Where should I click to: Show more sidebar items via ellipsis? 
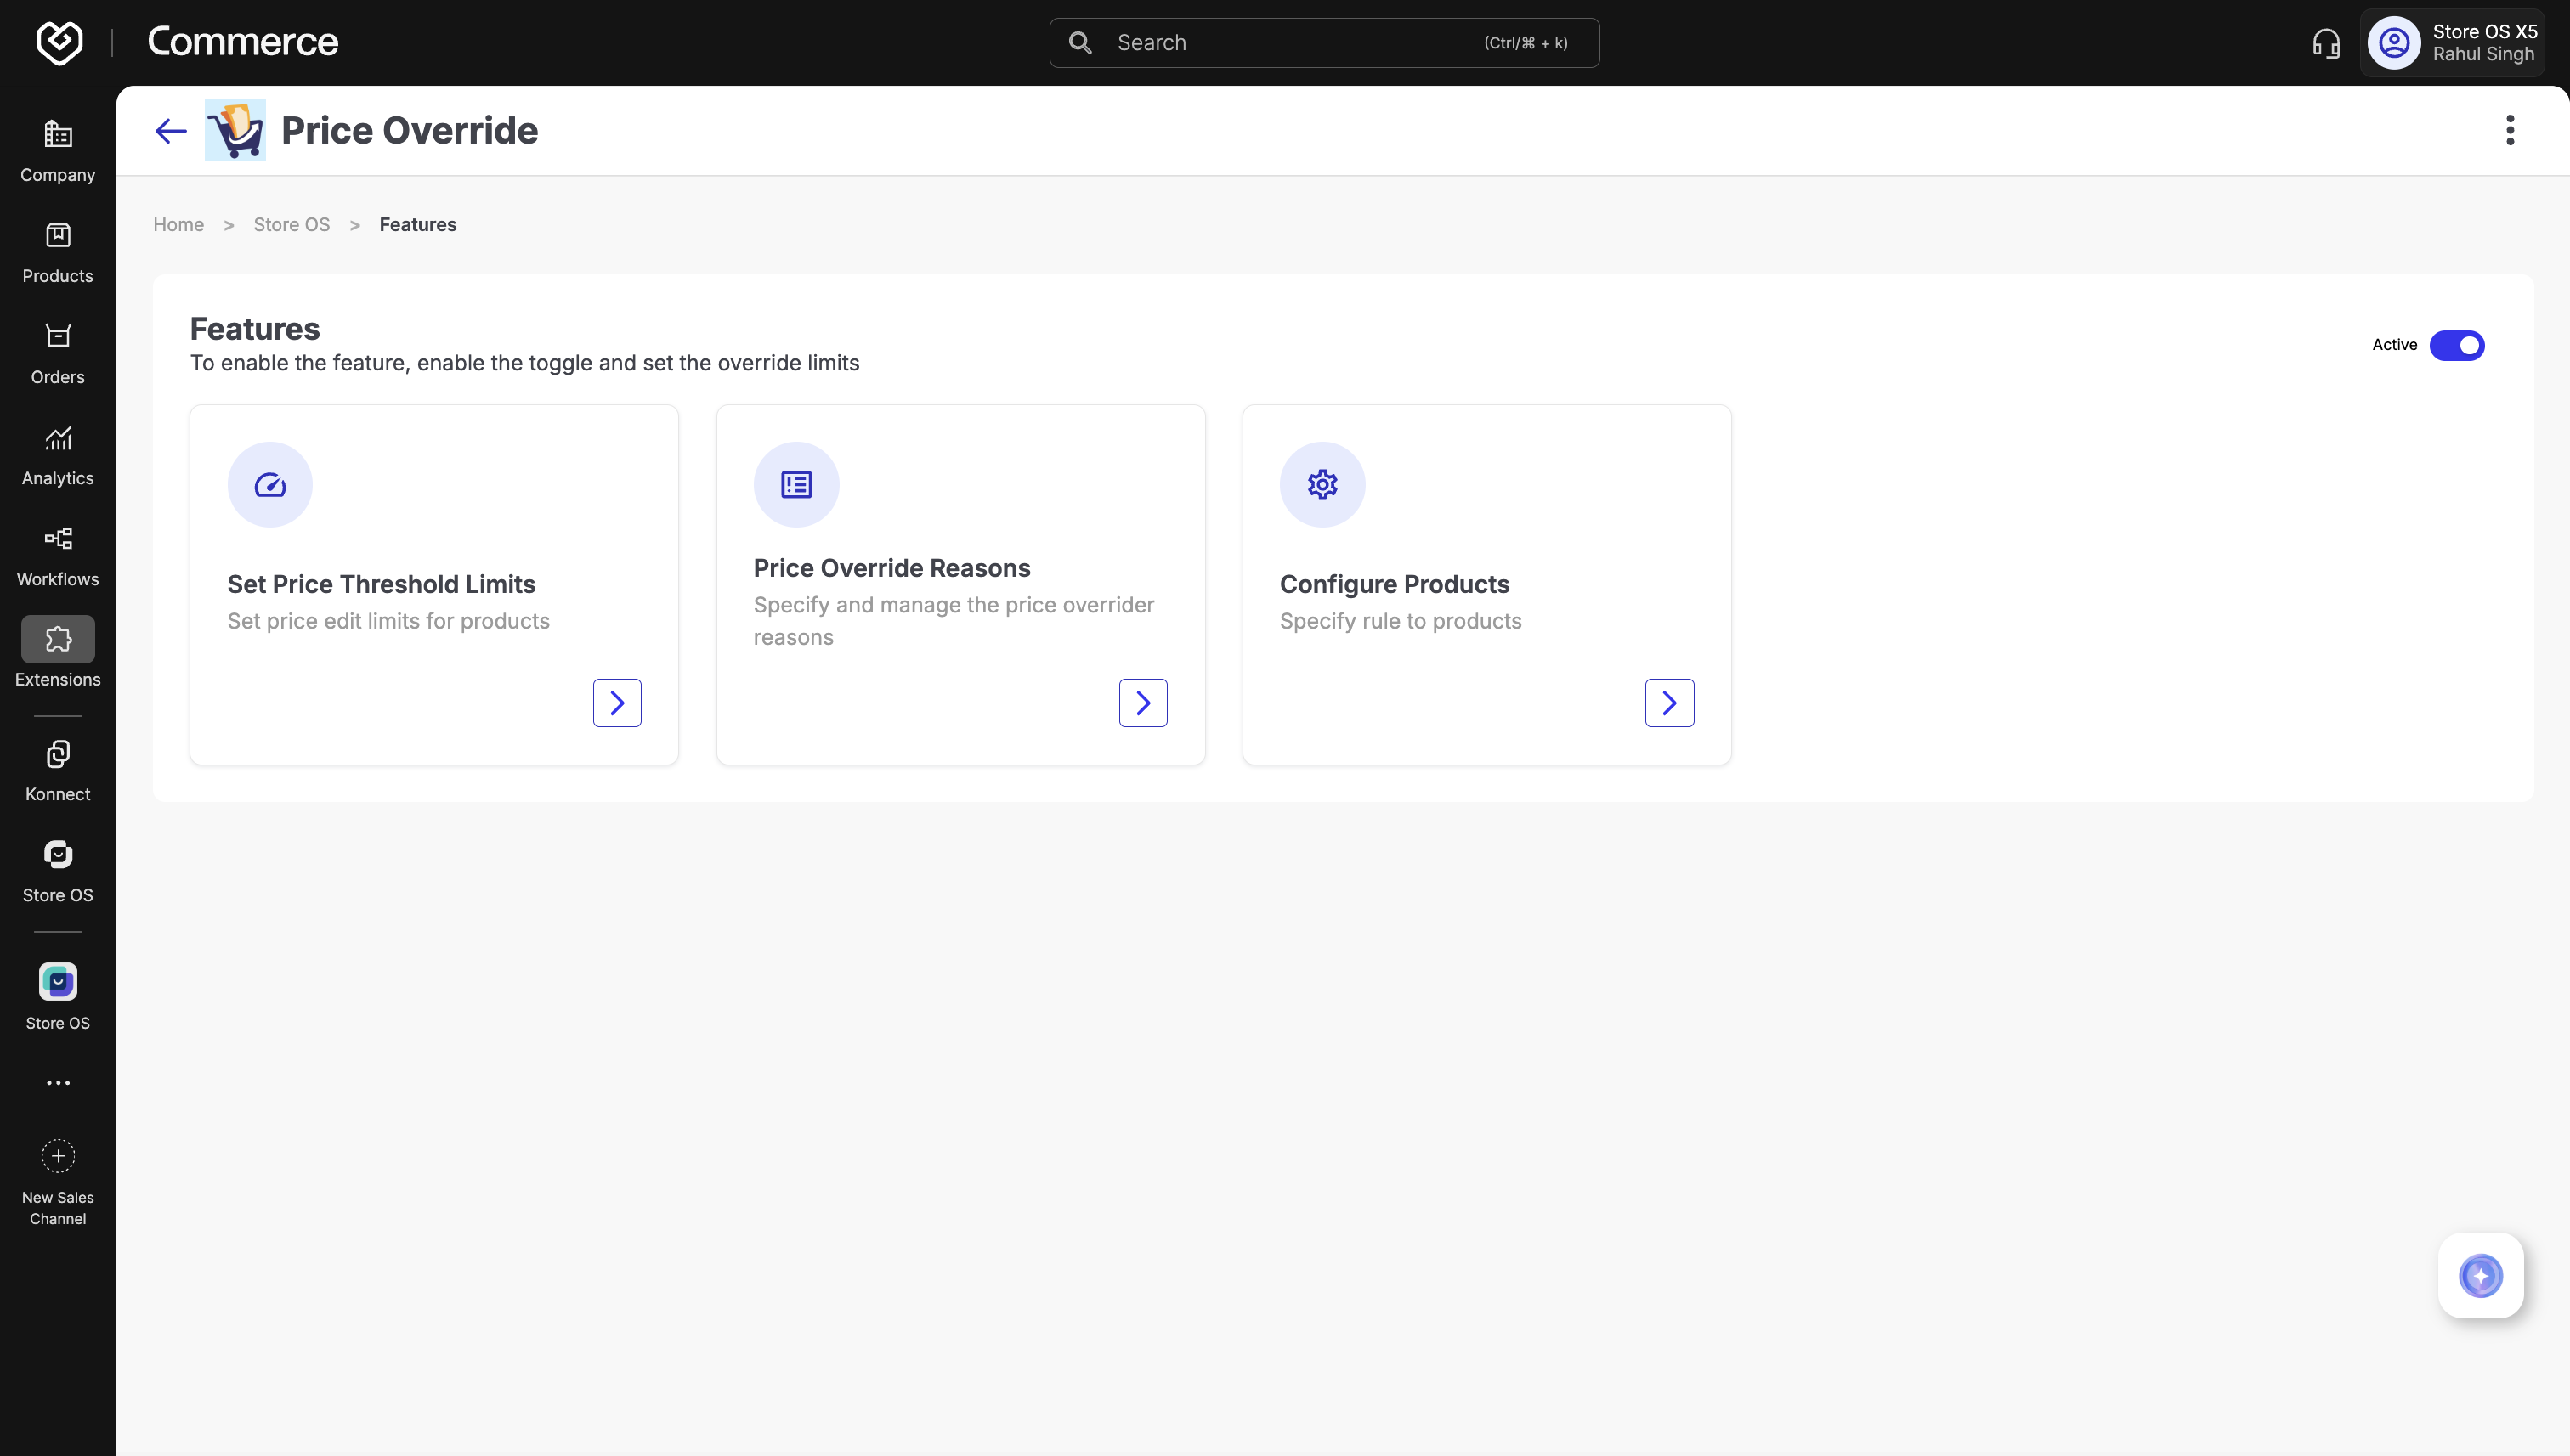tap(58, 1083)
